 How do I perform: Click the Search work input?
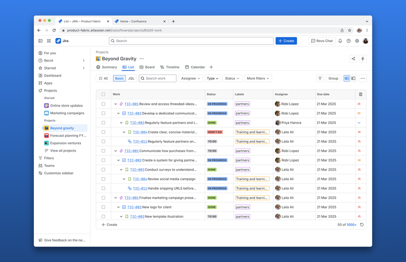pos(157,78)
